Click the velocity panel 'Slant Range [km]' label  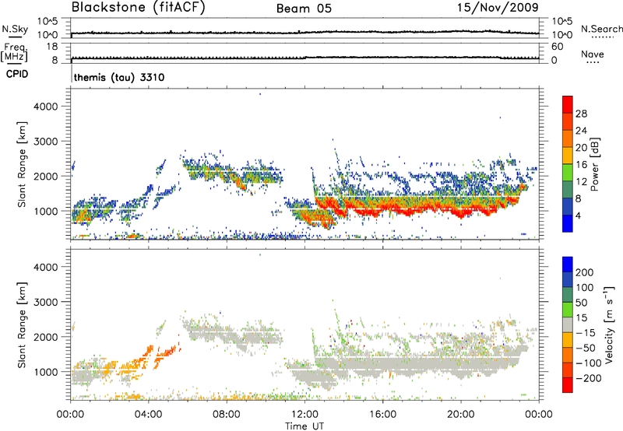tap(22, 325)
